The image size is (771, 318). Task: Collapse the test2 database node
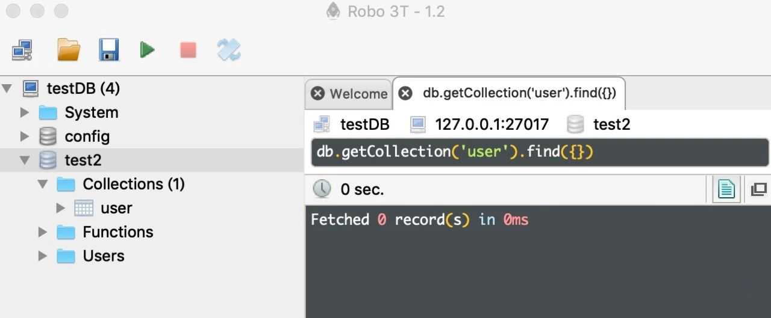click(25, 161)
